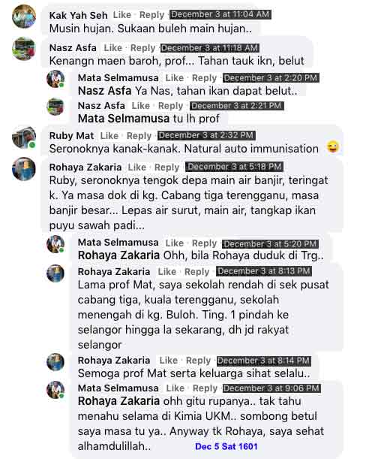Click Rohaya Zakaria's avatar on flood comment
Image resolution: width=375 pixels, height=459 pixels.
(x=24, y=169)
